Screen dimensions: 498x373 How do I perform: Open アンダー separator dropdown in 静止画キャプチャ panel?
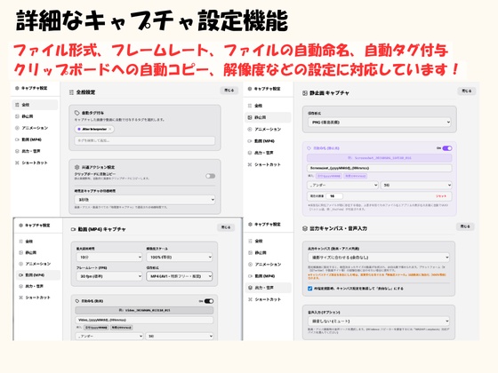[x=342, y=185]
